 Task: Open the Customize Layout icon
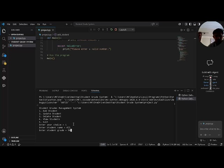186,24
